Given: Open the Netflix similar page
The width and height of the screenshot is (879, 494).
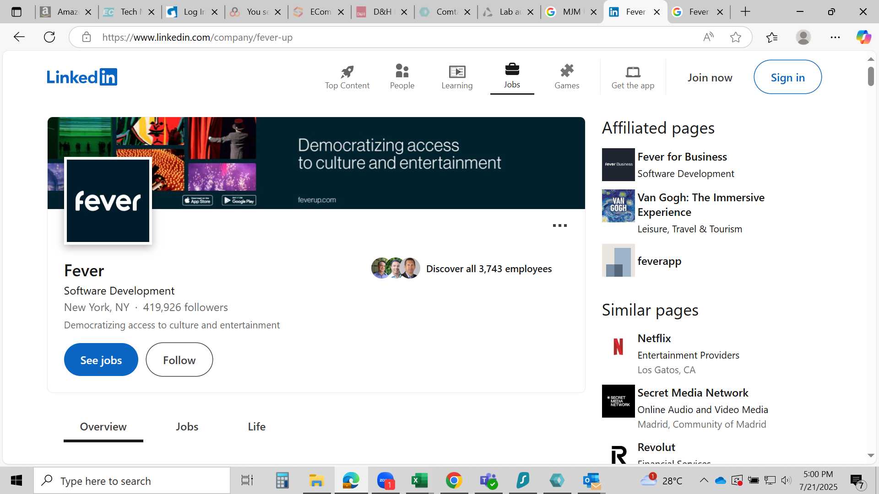Looking at the screenshot, I should click(654, 338).
